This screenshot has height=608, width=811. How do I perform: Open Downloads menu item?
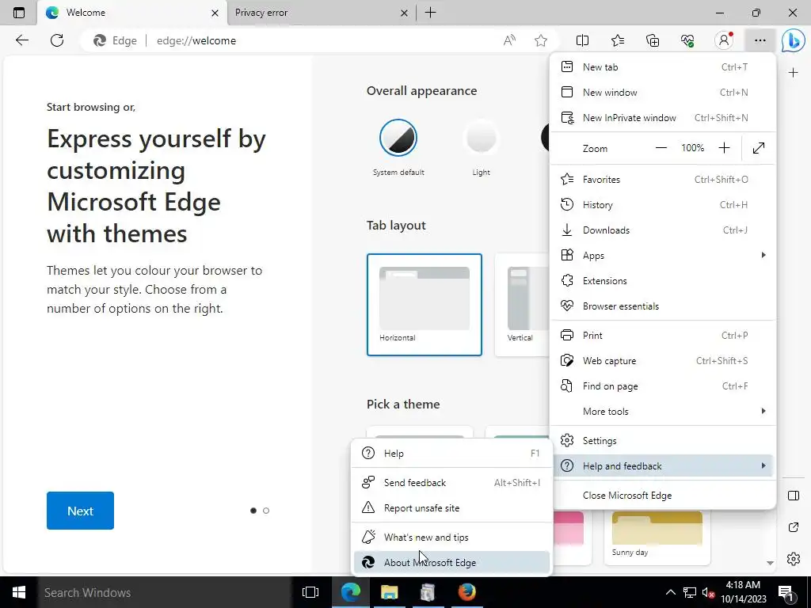pyautogui.click(x=663, y=230)
